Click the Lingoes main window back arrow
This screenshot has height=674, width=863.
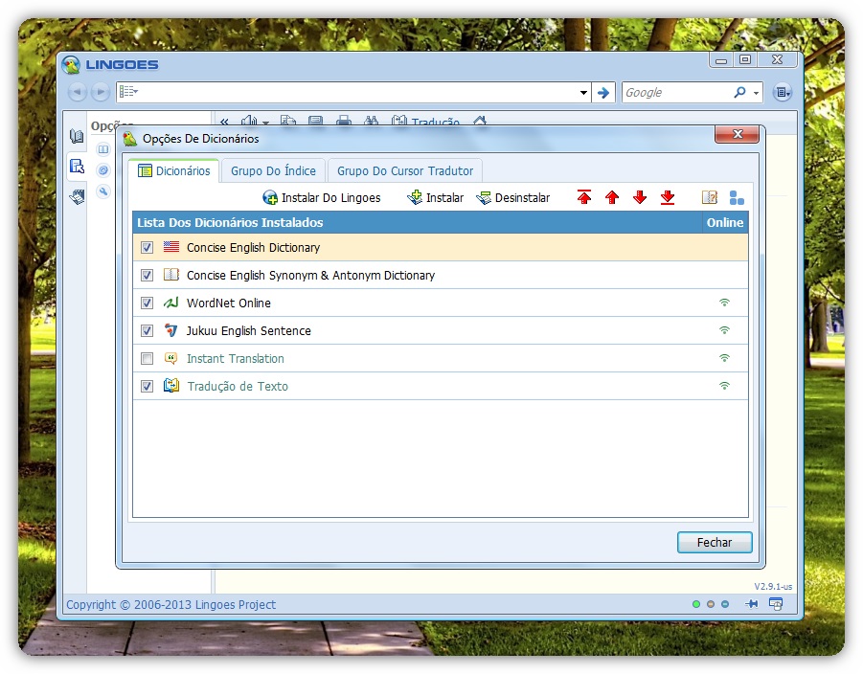tap(78, 92)
